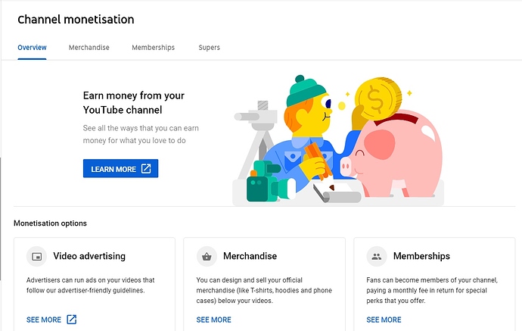522x331 pixels.
Task: Click 'Earn money from your YouTube channel' headline
Action: click(x=133, y=103)
